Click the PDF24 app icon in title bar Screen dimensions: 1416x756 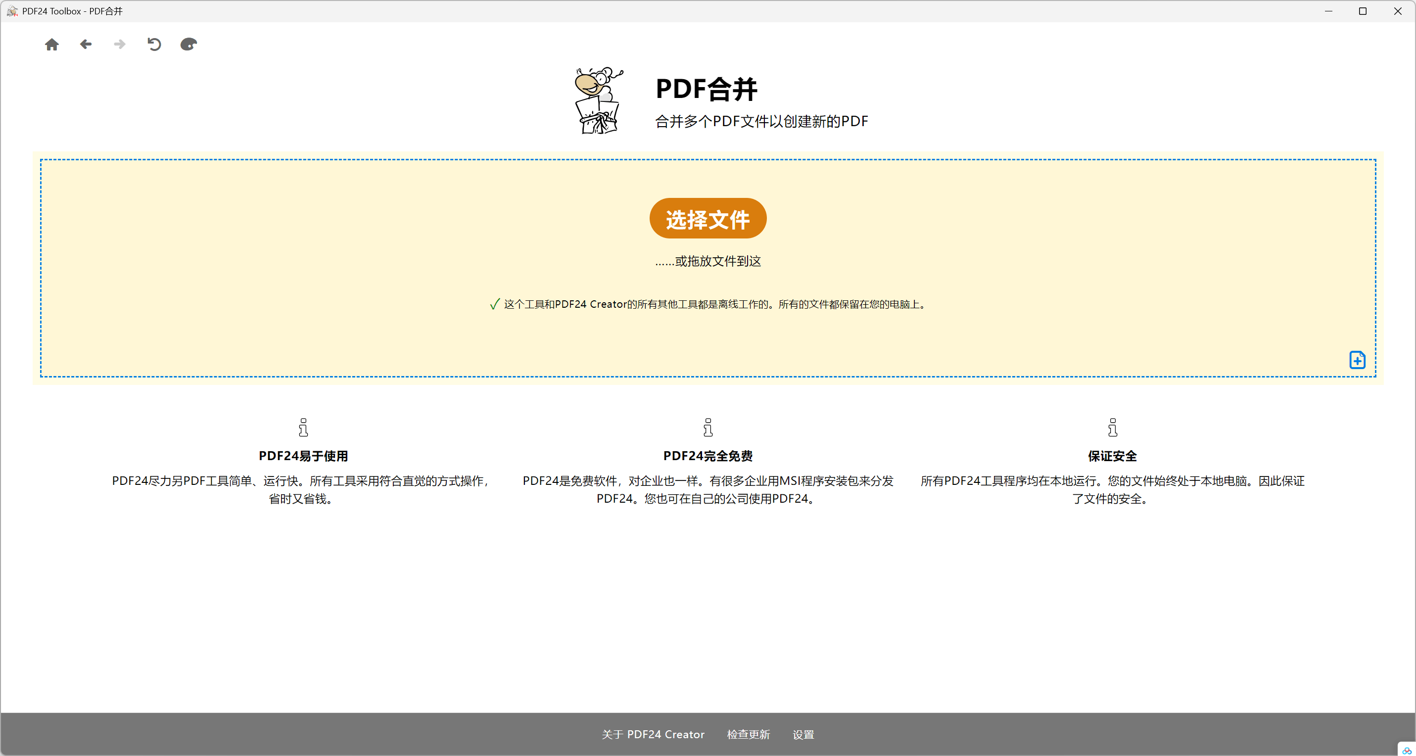point(11,11)
